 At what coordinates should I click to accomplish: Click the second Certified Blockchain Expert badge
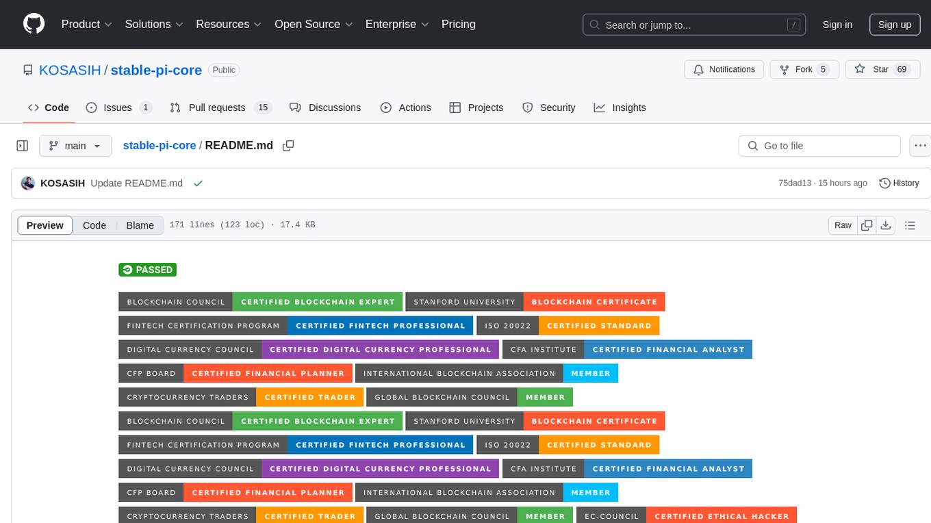click(x=261, y=421)
